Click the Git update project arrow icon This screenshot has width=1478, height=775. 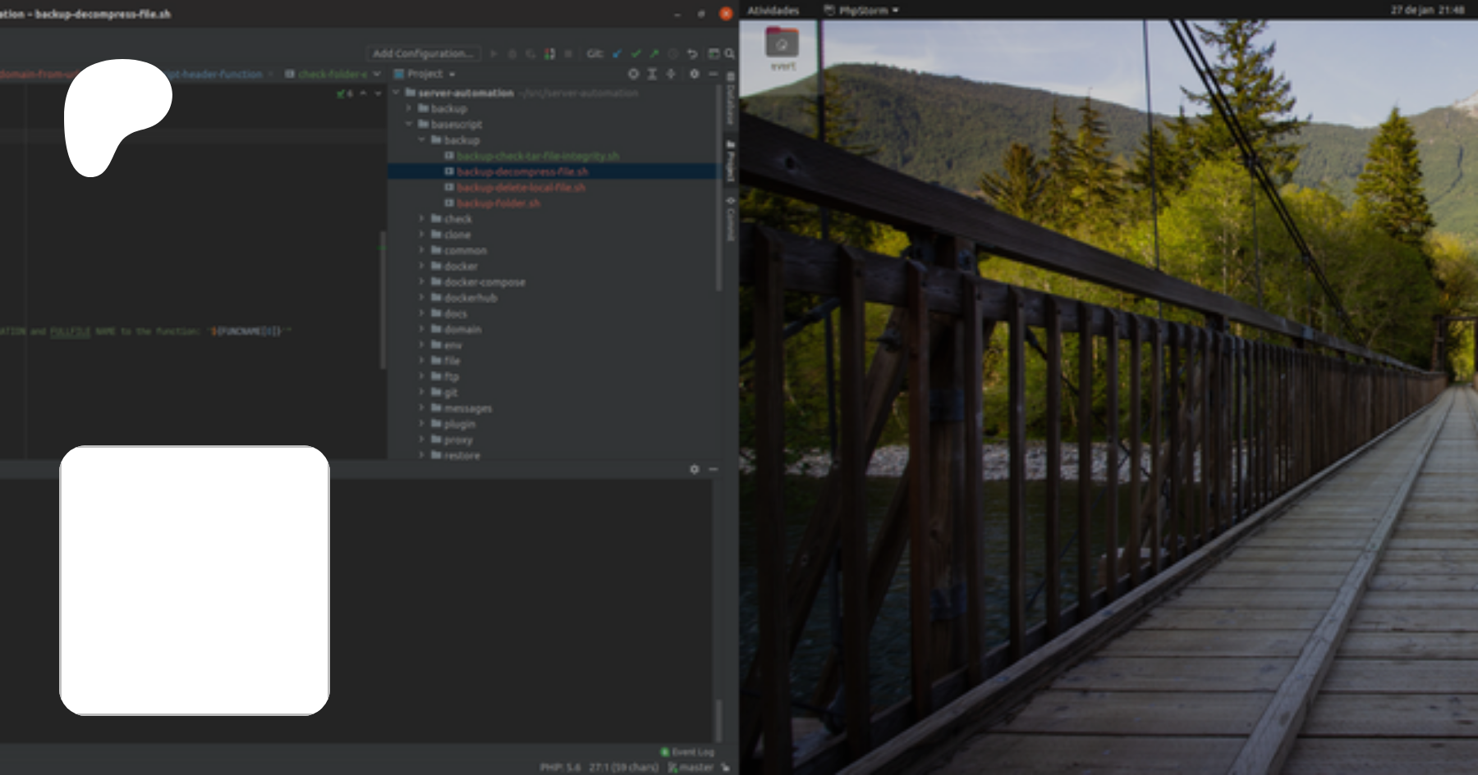[617, 53]
